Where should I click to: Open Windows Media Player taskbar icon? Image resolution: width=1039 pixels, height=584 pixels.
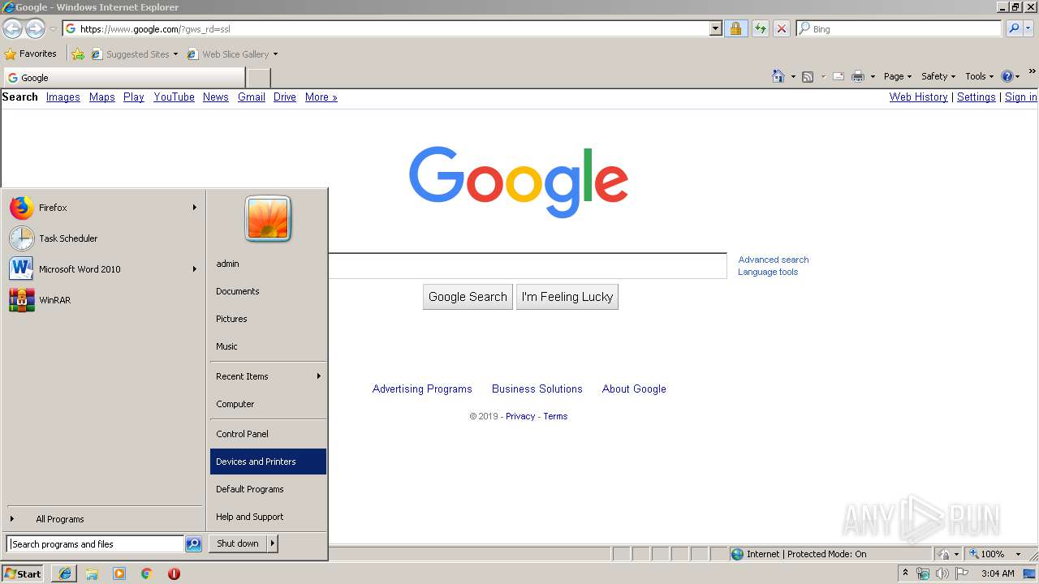click(x=119, y=573)
